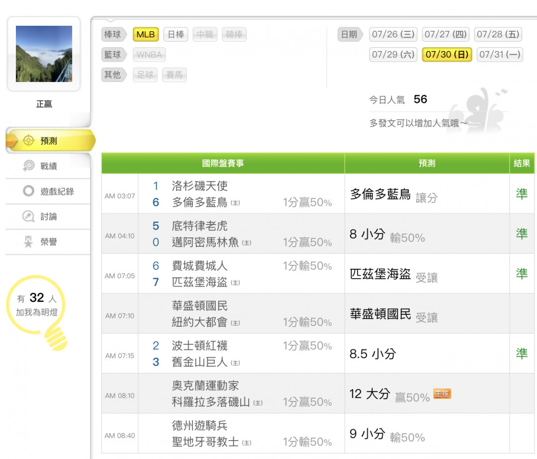Click the medal icon beside 榮譽

pos(28,241)
